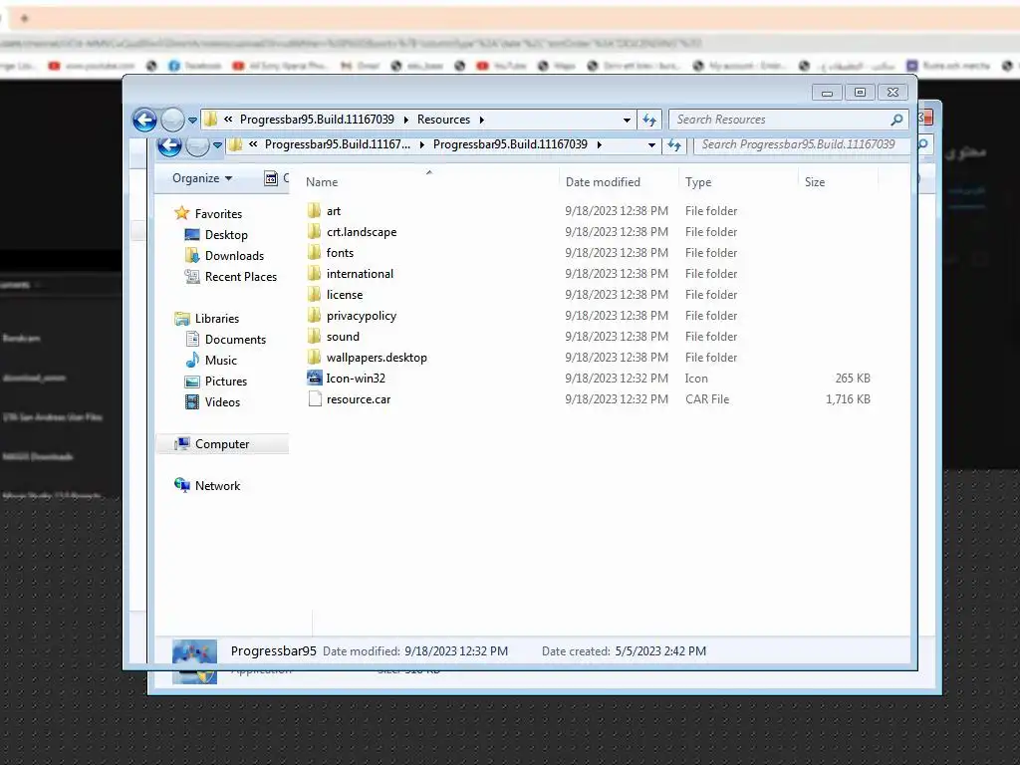
Task: Go back in the rear Explorer window
Action: point(169,146)
